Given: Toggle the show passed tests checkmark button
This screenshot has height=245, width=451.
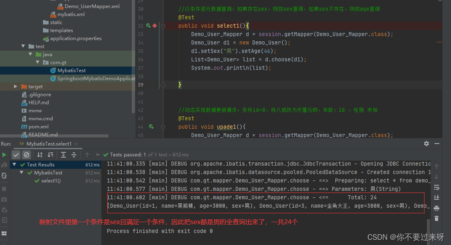Looking at the screenshot, I should (16, 155).
